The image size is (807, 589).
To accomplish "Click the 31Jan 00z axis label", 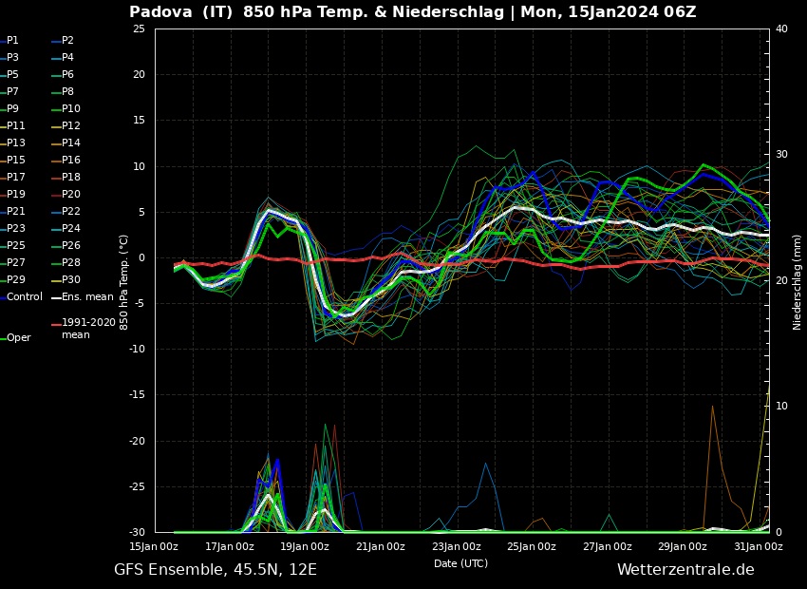I will pos(759,546).
